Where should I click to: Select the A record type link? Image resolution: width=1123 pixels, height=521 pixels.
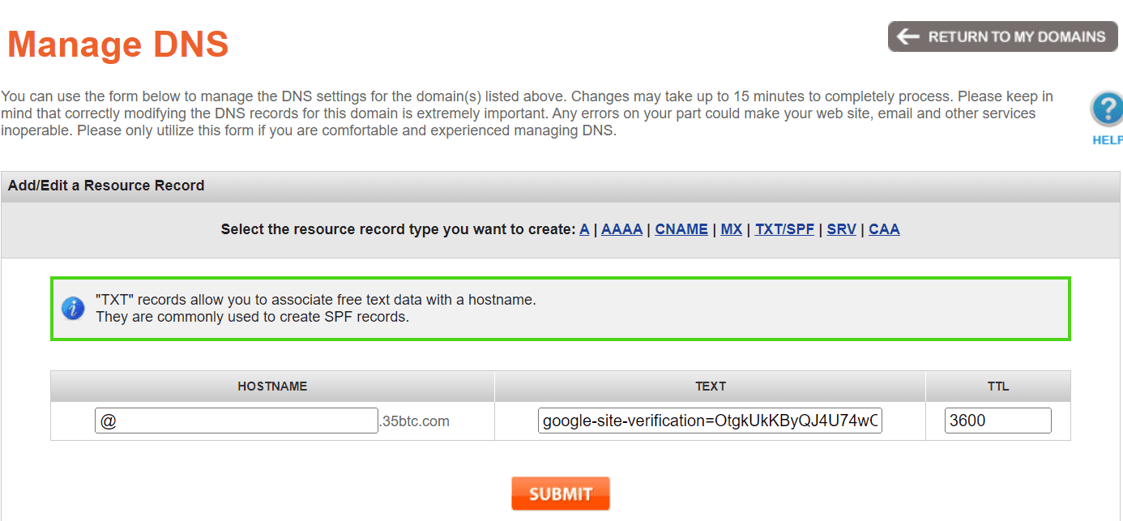584,229
